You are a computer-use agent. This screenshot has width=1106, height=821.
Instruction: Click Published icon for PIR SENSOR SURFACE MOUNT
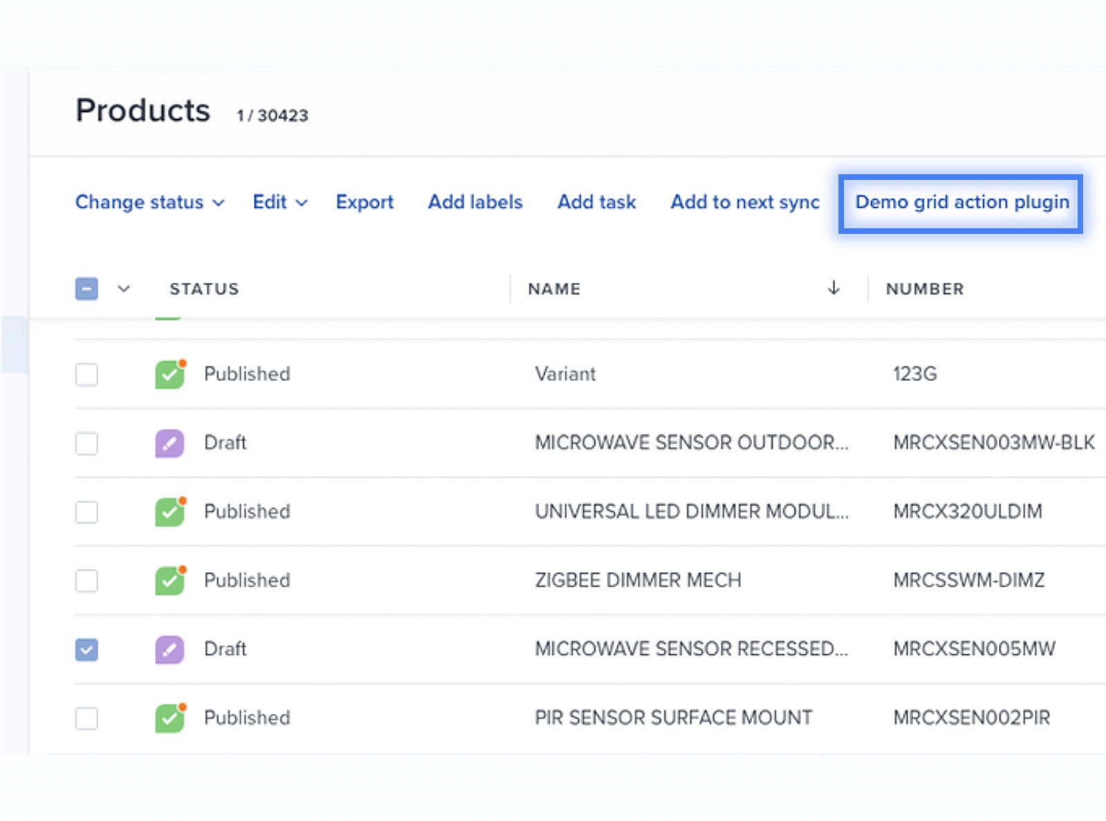[x=169, y=718]
